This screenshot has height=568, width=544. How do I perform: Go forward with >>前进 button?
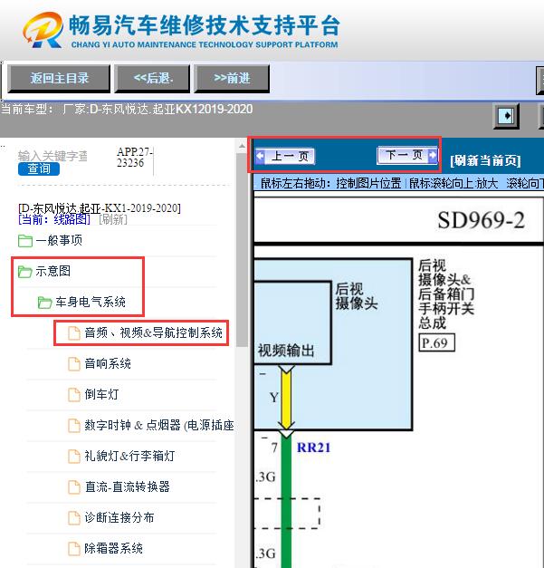click(x=232, y=78)
